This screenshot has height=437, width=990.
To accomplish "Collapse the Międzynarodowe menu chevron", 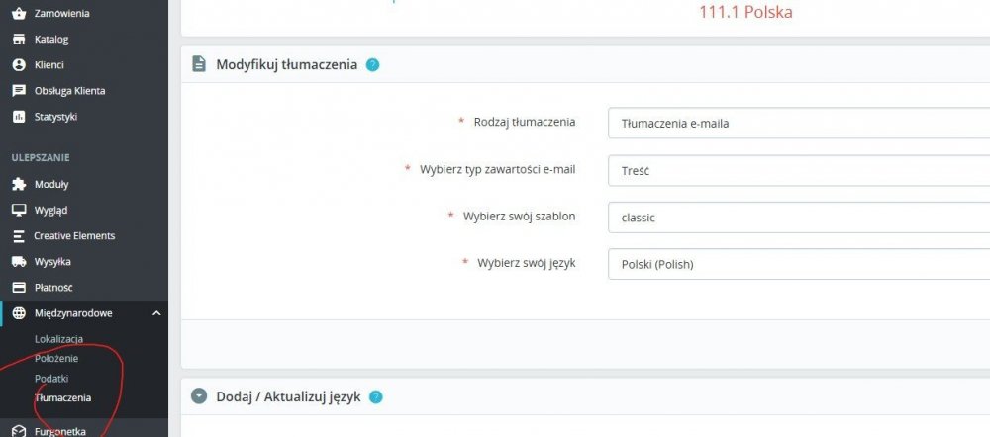I will [x=156, y=313].
